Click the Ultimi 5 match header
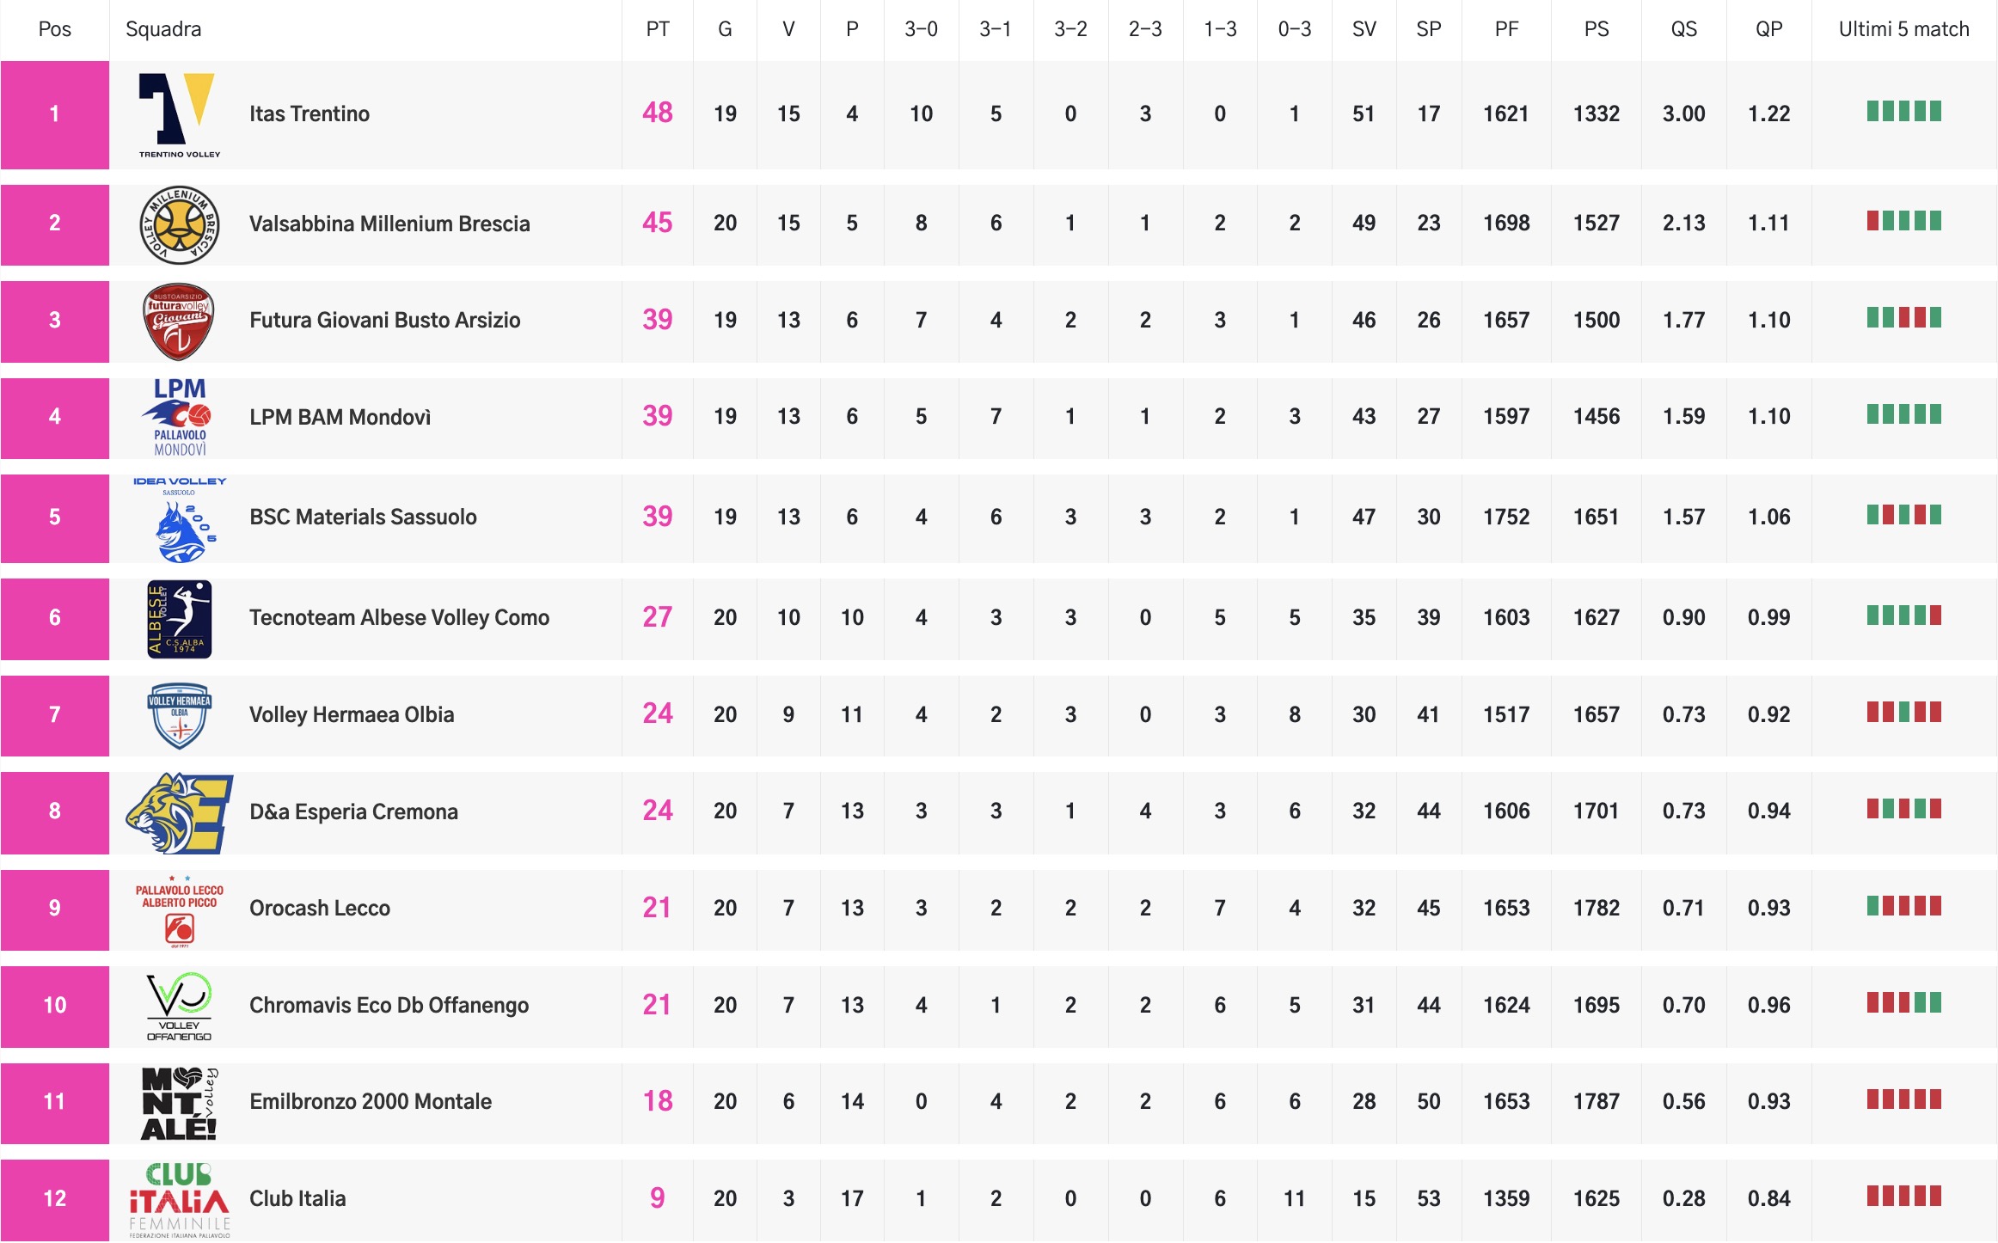1998x1243 pixels. click(x=1903, y=29)
